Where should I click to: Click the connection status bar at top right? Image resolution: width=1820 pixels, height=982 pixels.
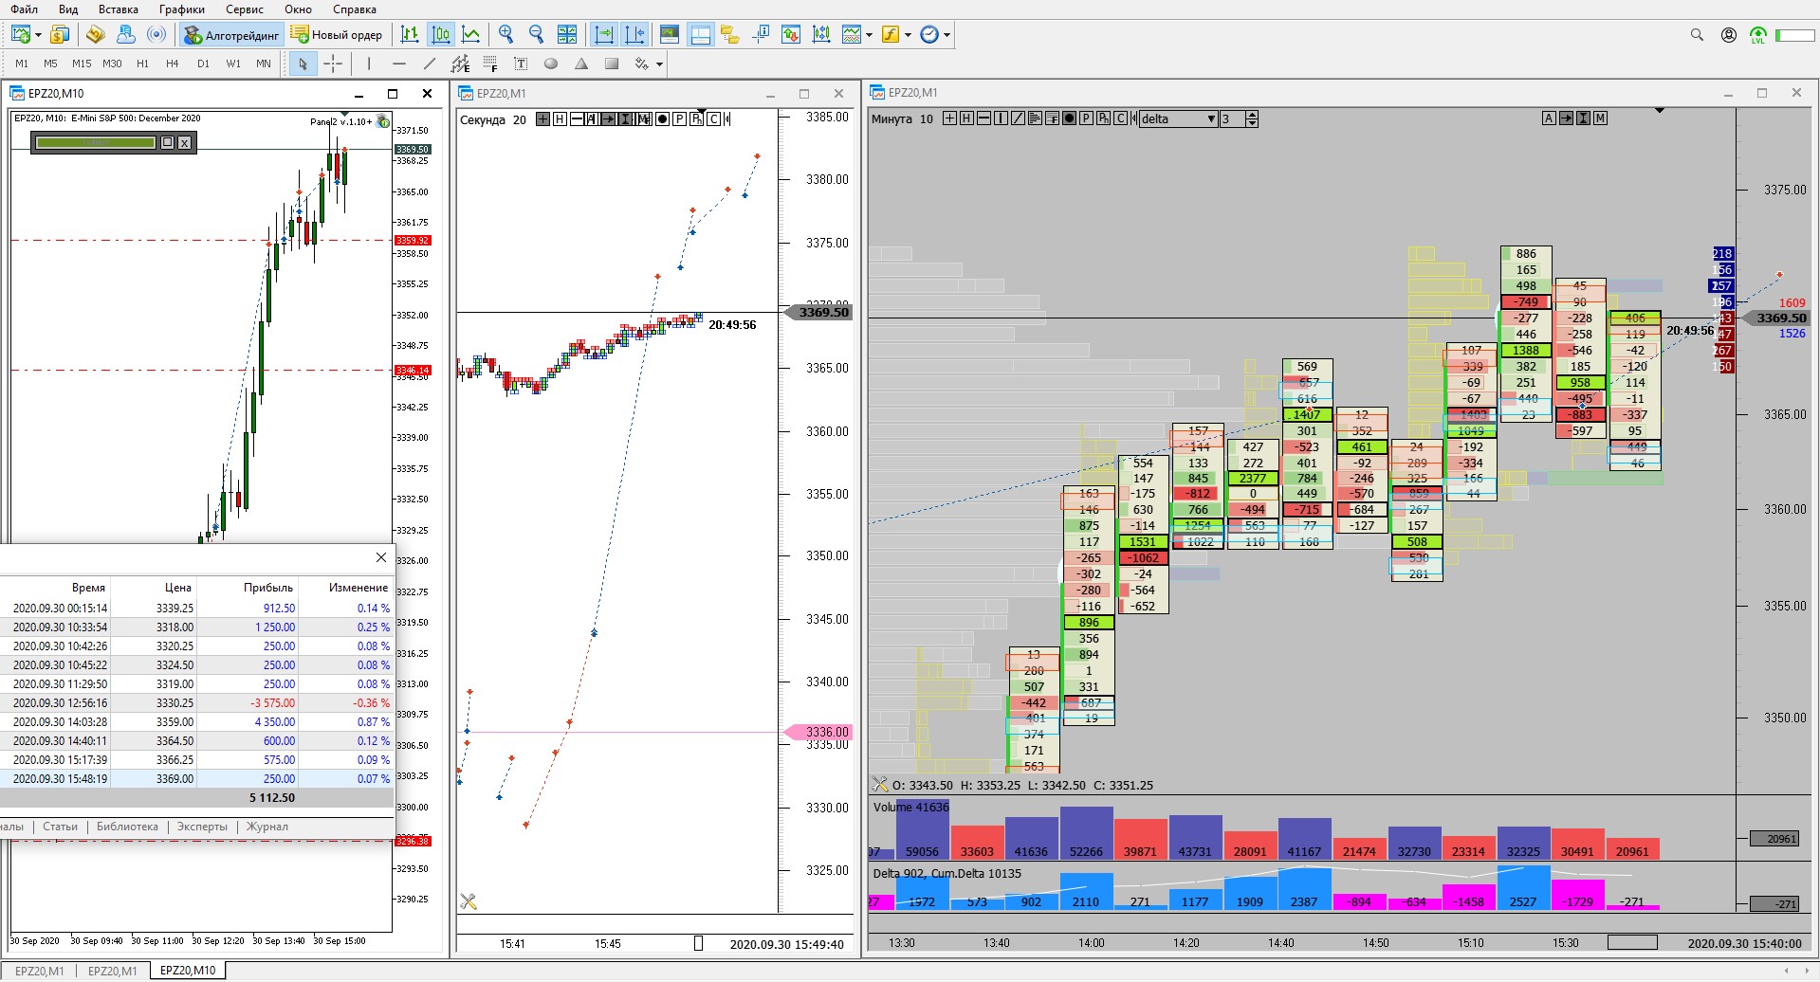click(x=1794, y=35)
